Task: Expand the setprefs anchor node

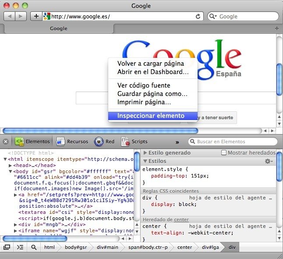Action: tap(15, 195)
